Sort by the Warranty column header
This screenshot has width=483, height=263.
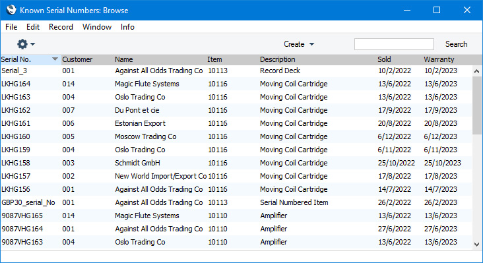pyautogui.click(x=439, y=59)
